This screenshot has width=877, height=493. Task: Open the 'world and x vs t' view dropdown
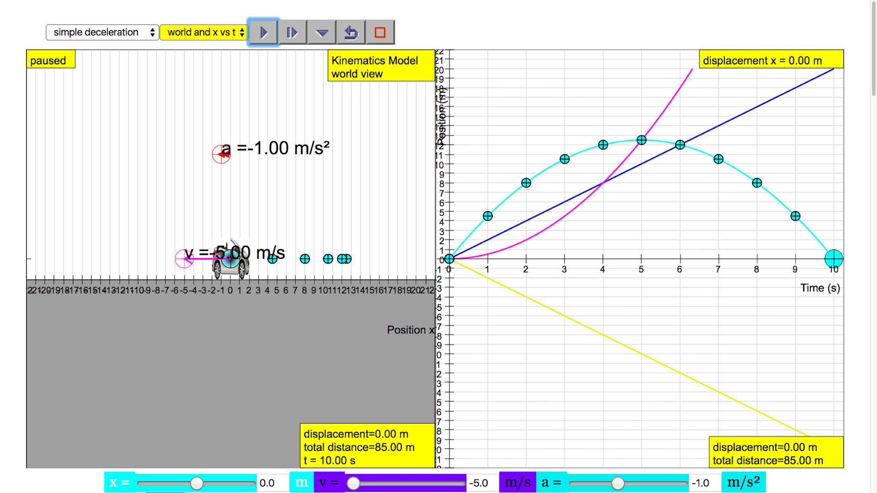click(204, 32)
